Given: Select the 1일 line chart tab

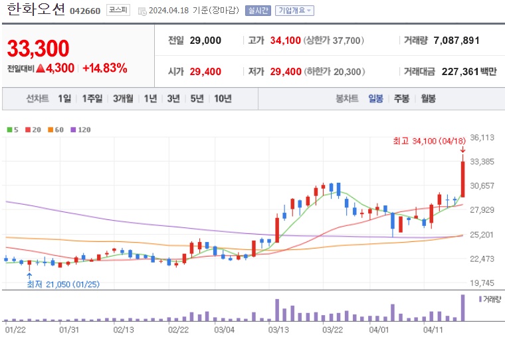Looking at the screenshot, I should pos(64,98).
